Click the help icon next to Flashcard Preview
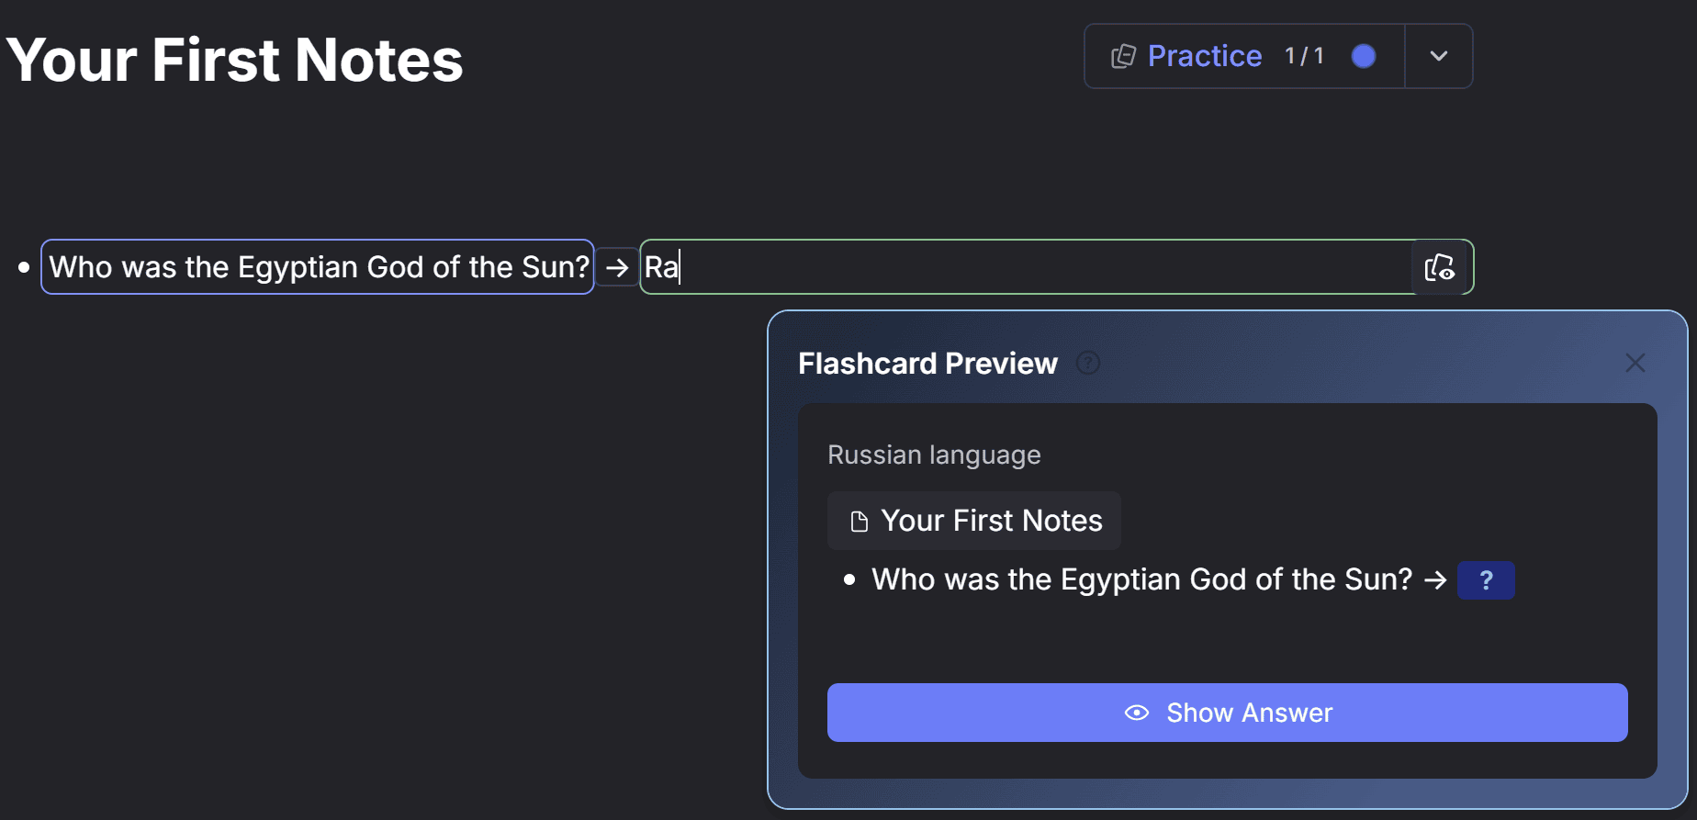The image size is (1697, 820). (1088, 364)
